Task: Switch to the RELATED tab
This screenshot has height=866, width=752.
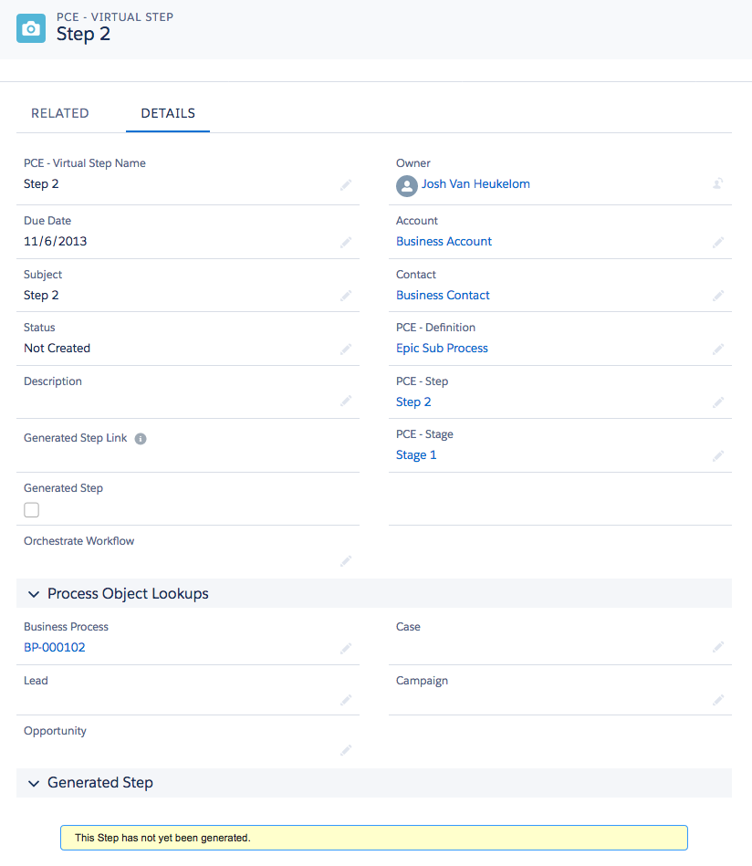Action: tap(59, 112)
